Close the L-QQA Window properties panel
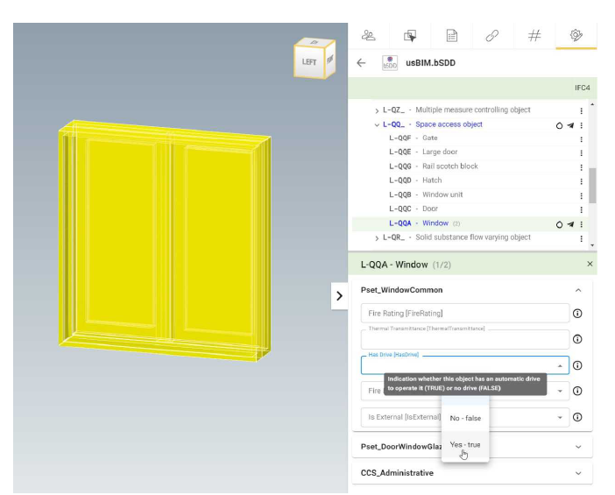The image size is (615, 495). tap(590, 264)
